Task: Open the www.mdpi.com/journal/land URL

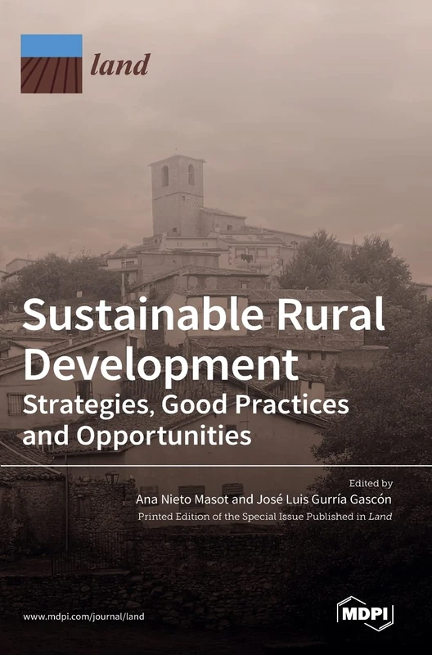Action: tap(84, 617)
